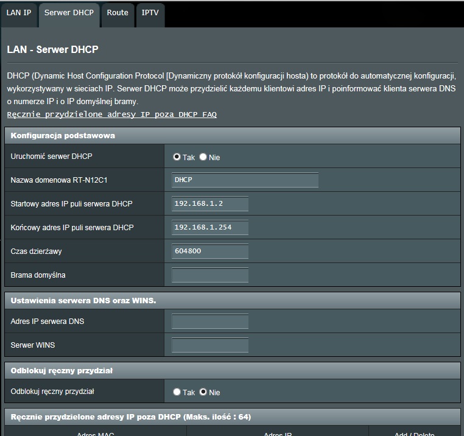
Task: Focus the Serwer WINS input field
Action: 210,345
